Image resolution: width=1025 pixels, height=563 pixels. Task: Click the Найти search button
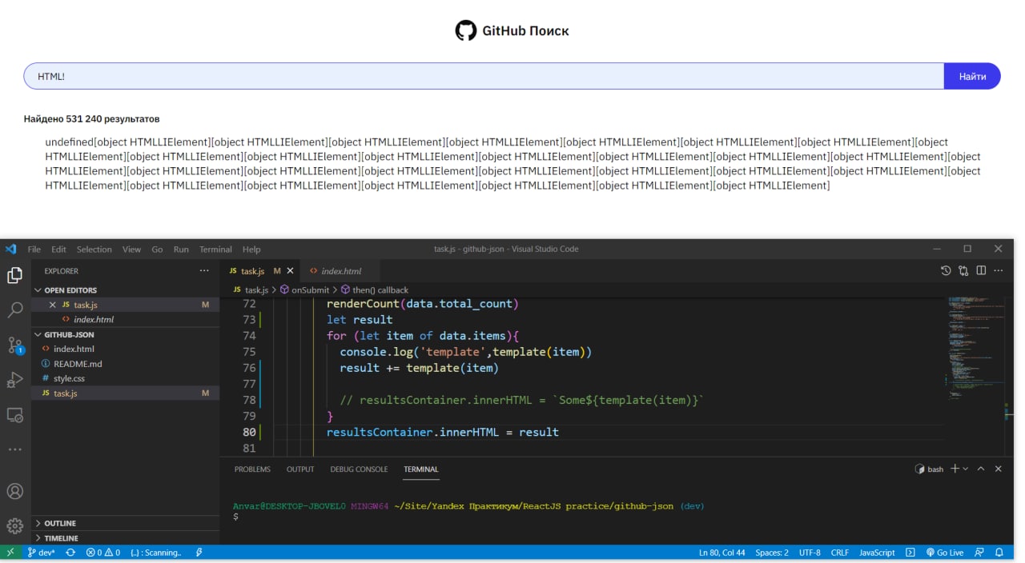(x=972, y=76)
